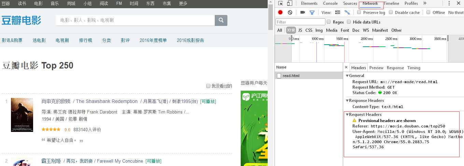
Task: Show more DevTools tabs with the double chevron
Action: (x=425, y=3)
